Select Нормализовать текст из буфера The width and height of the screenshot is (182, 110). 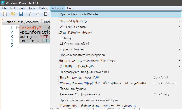click(x=116, y=55)
